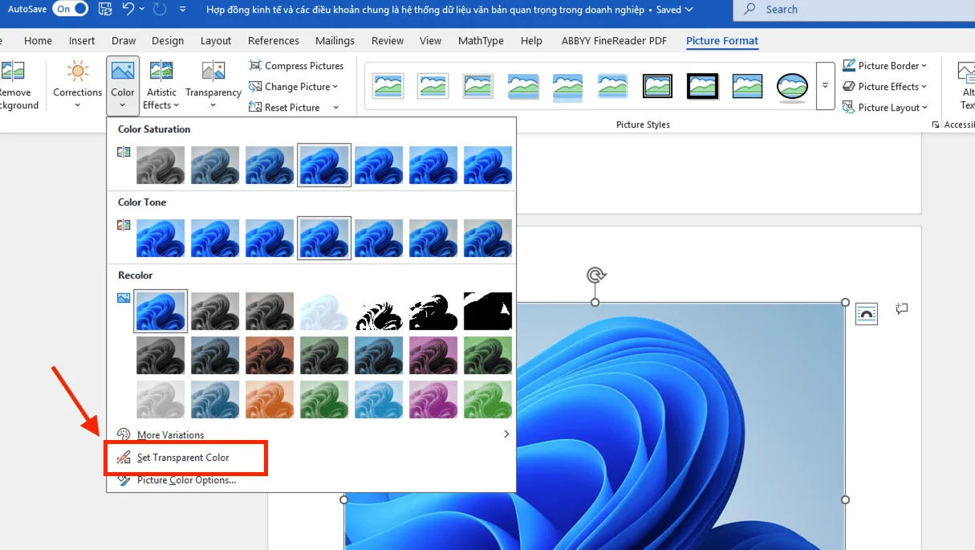Open Artistic Effects gallery

pos(161,85)
